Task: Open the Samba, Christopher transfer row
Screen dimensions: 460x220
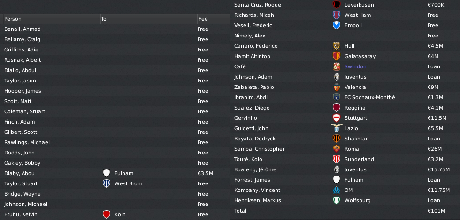Action: pyautogui.click(x=259, y=149)
